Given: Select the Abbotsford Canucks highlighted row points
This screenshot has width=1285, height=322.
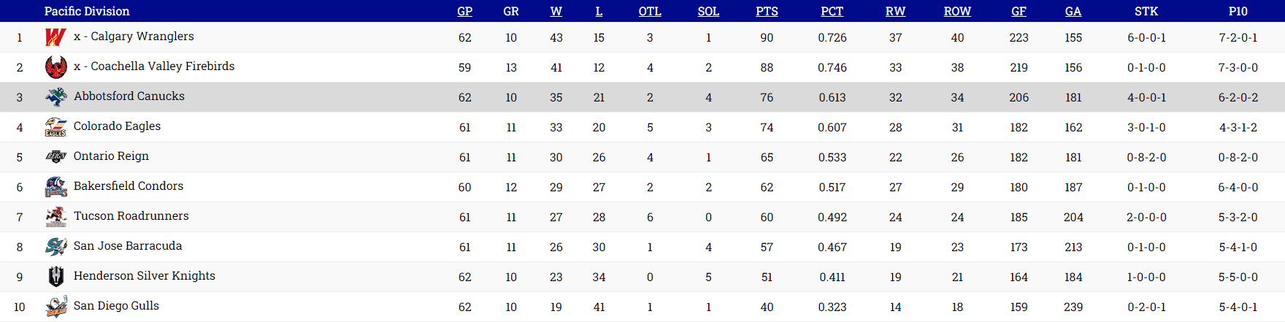Looking at the screenshot, I should click(x=767, y=97).
